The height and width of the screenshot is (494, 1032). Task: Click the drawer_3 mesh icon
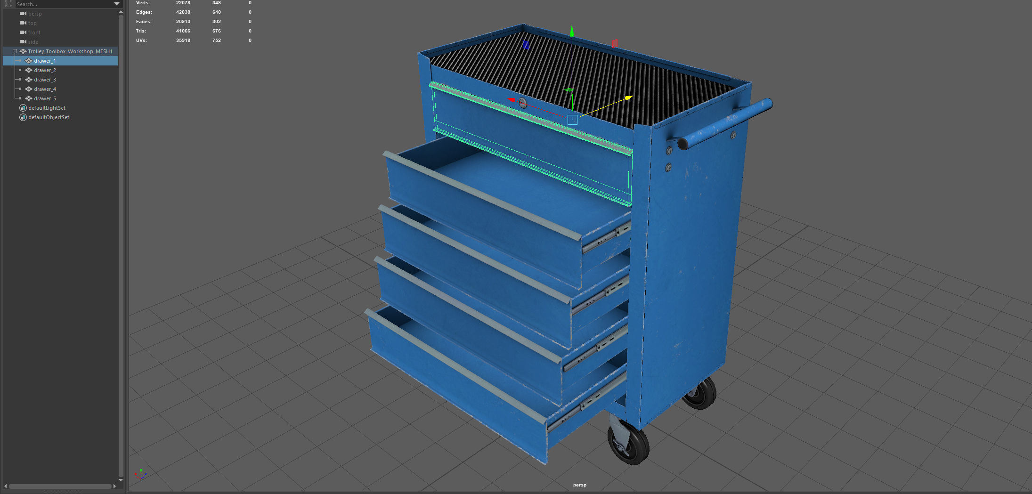(29, 80)
